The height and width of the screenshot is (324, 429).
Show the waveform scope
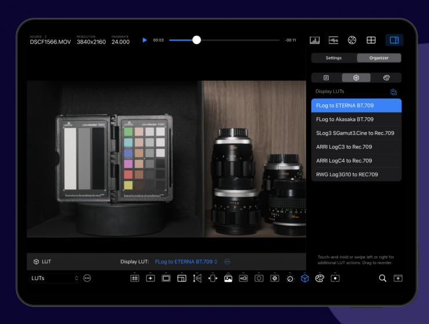(x=333, y=40)
